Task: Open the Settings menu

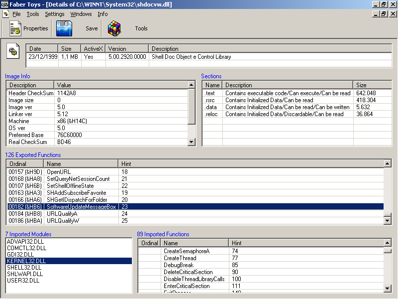Action: click(55, 14)
